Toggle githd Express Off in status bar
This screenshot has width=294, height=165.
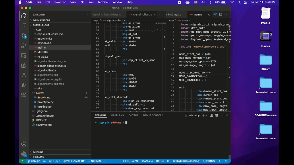(x=74, y=161)
